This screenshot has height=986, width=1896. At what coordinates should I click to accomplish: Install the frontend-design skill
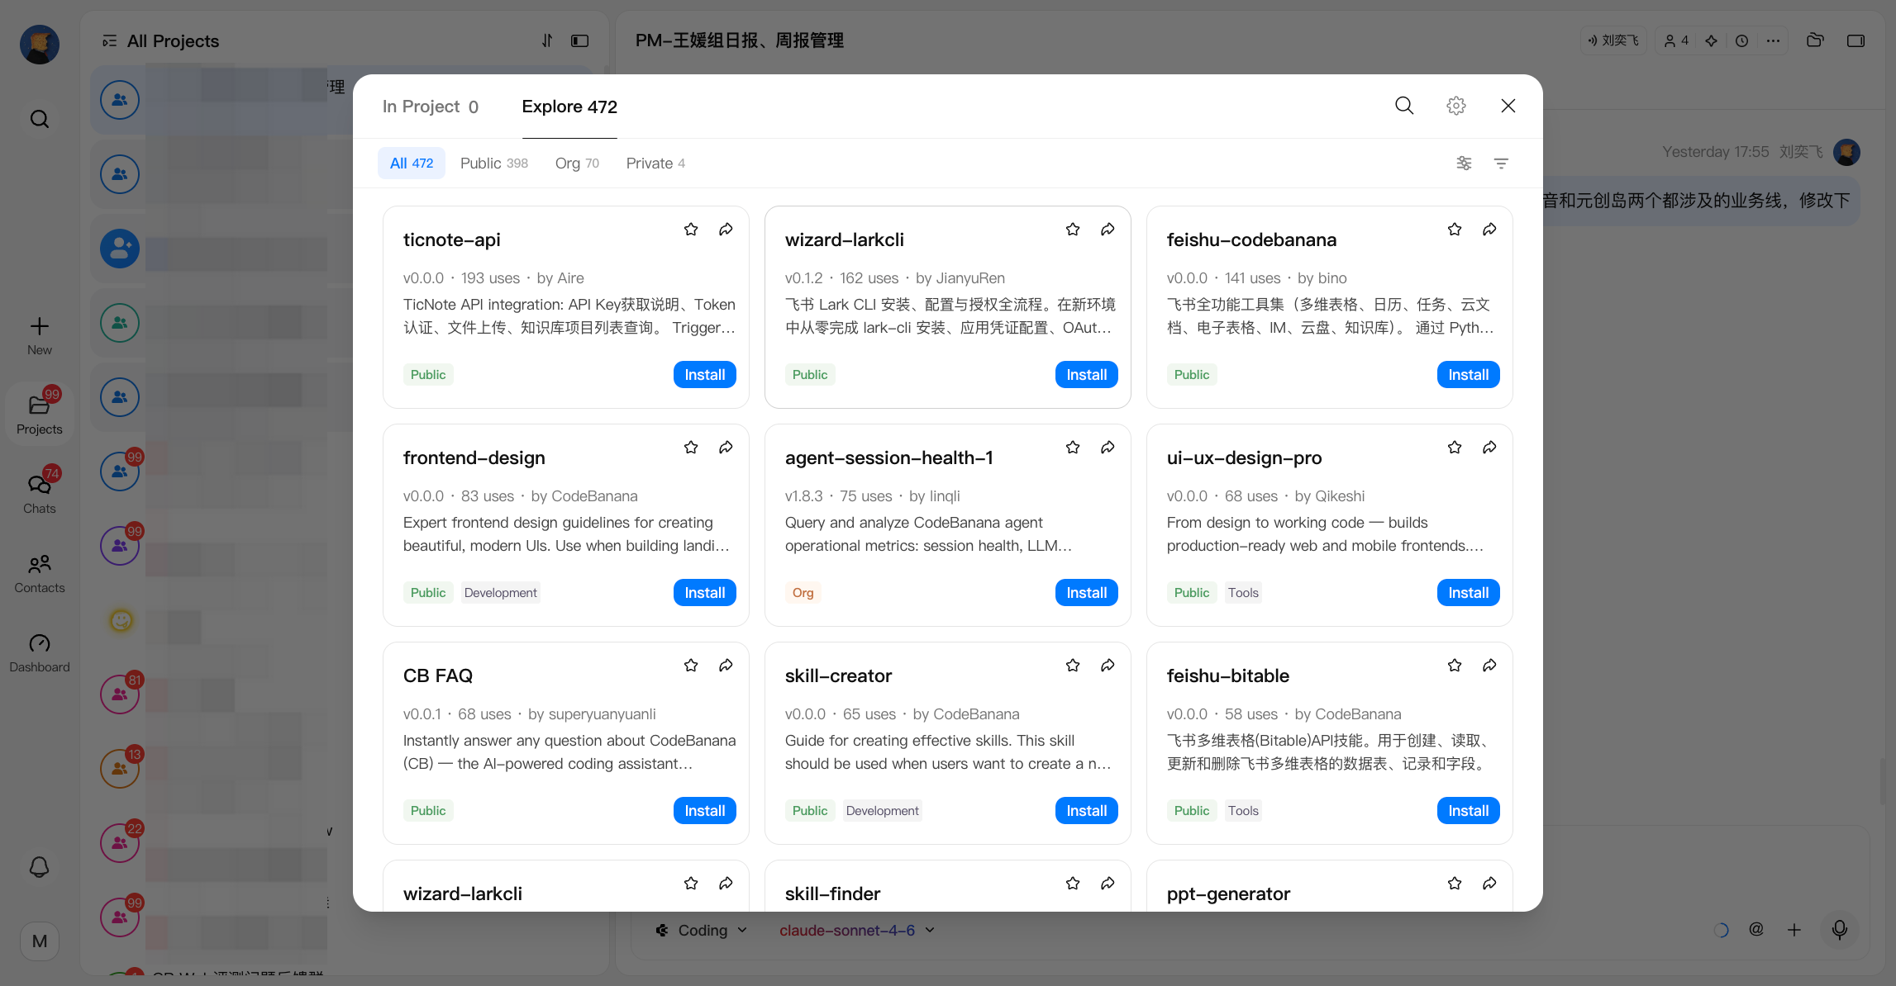click(705, 593)
